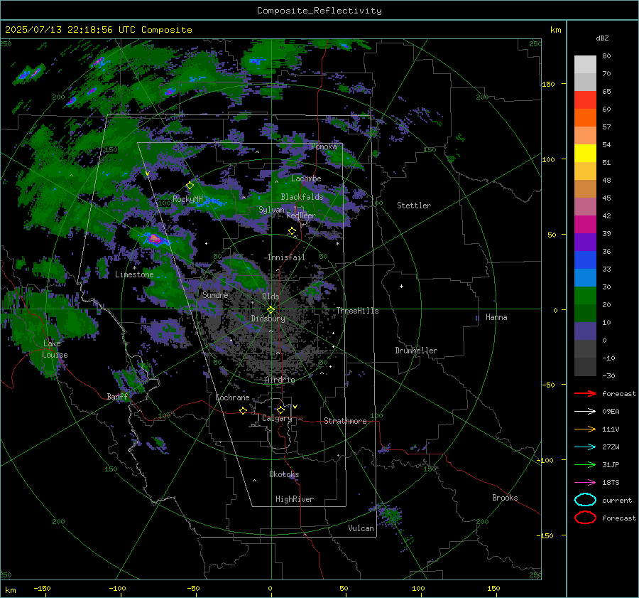The image size is (639, 598).
Task: Select the magenta dBZ legend swatch
Action: click(x=585, y=224)
